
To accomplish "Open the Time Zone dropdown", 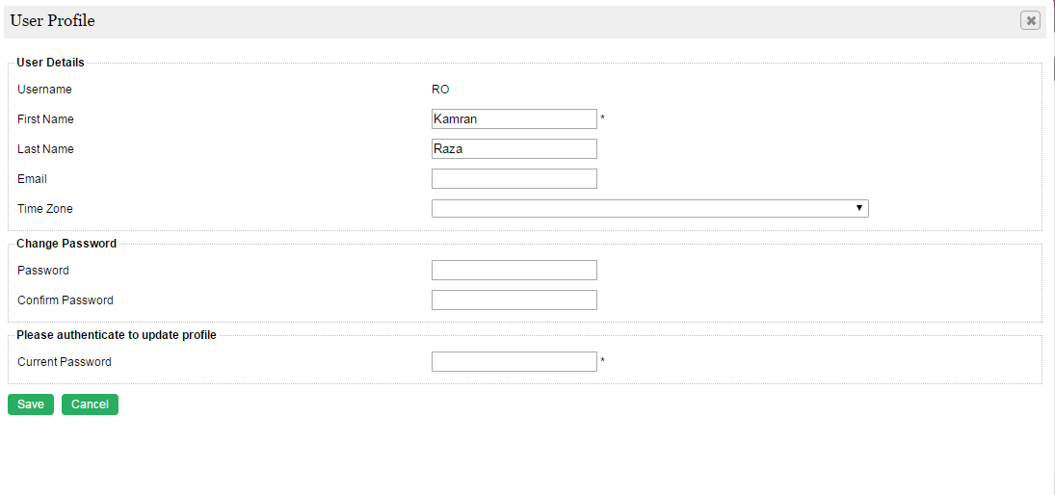I will click(649, 209).
